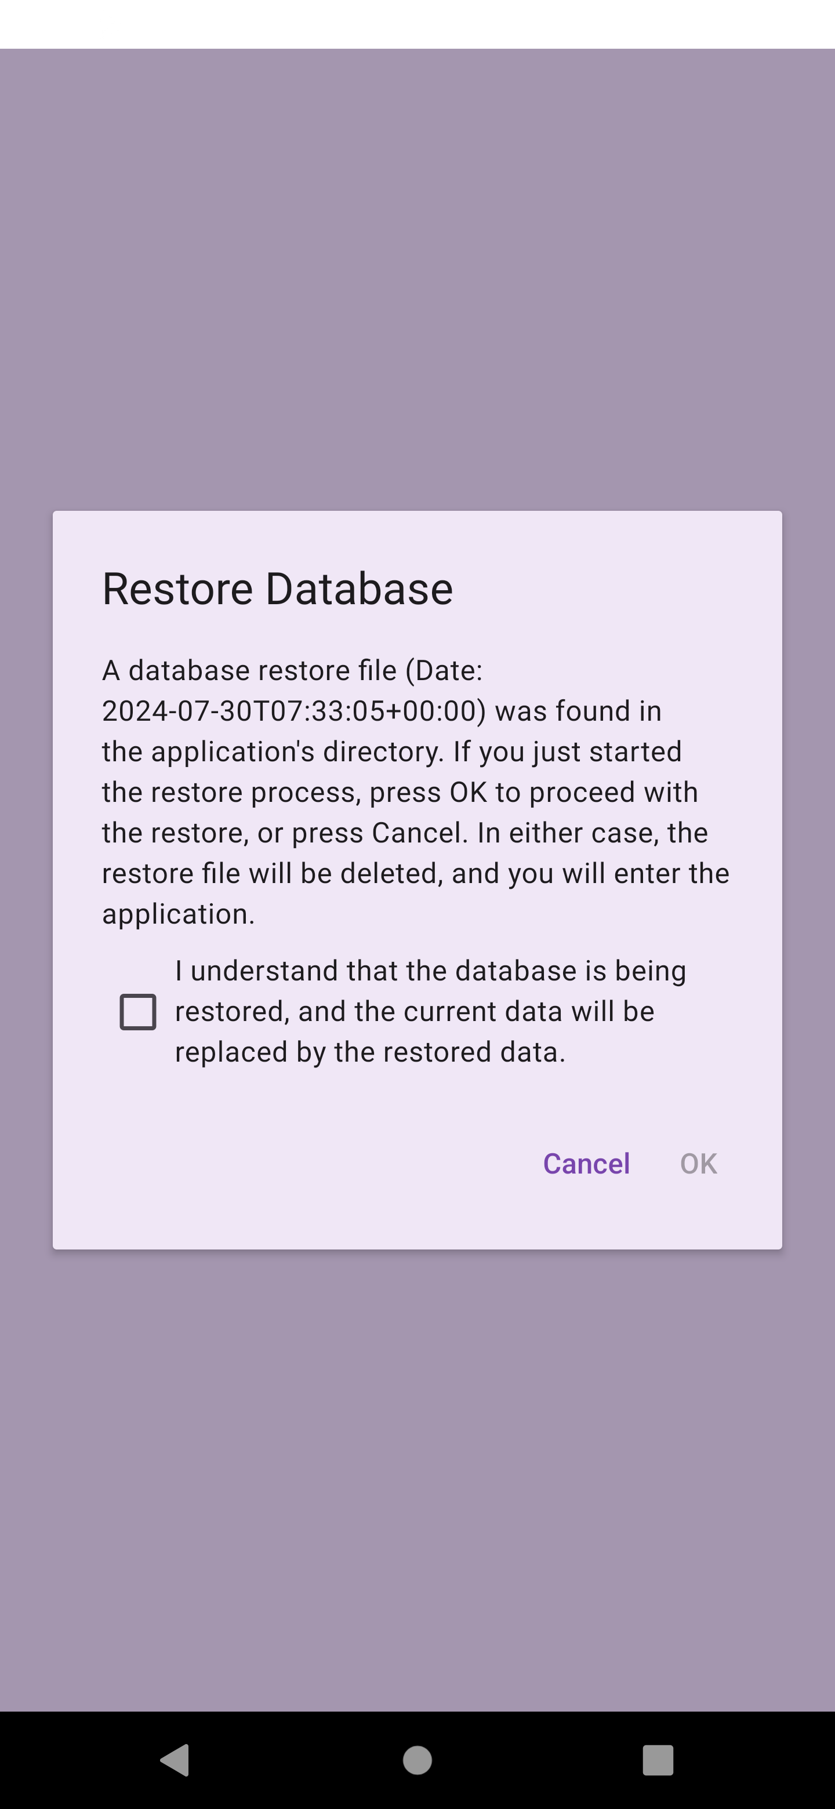Click the "Restore Database" dialog title
Viewport: 835px width, 1809px height.
pyautogui.click(x=277, y=589)
